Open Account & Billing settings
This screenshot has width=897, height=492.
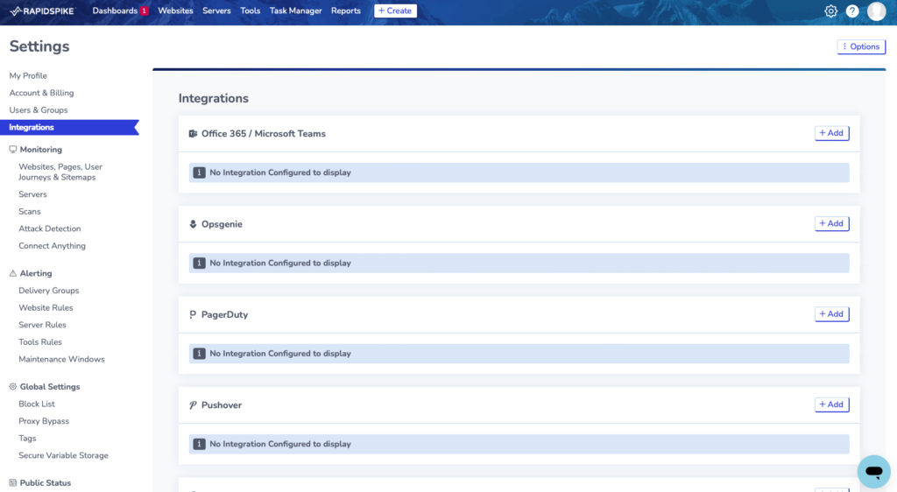pos(41,93)
